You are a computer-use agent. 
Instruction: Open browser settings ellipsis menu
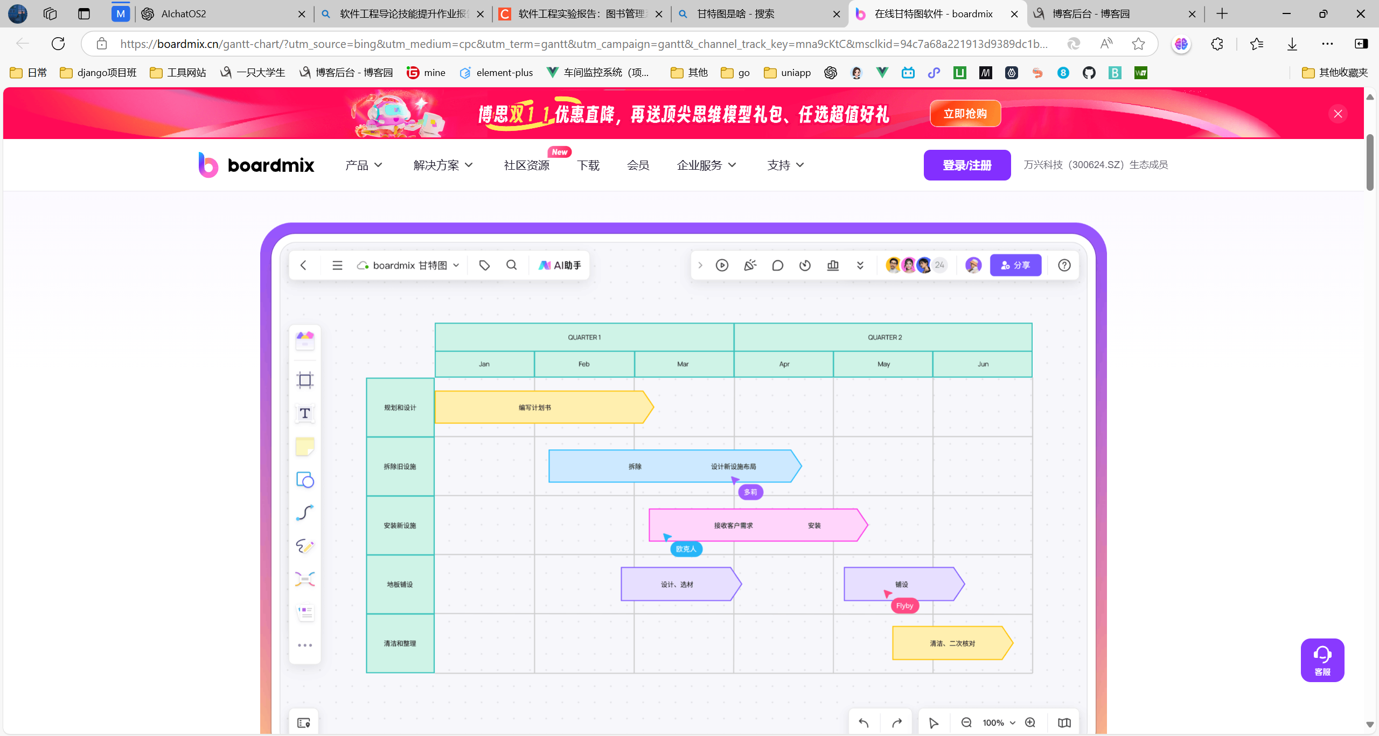(1327, 44)
